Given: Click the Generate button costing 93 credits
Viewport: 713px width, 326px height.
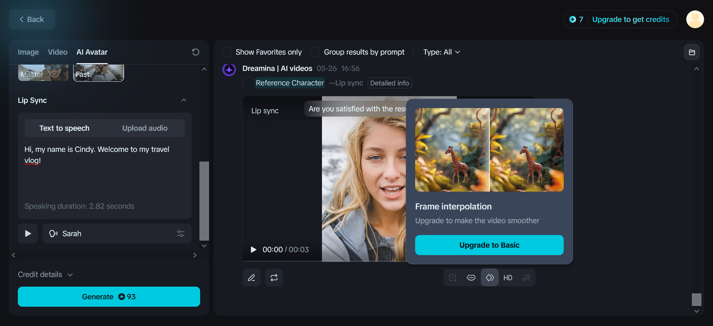Looking at the screenshot, I should [x=109, y=297].
